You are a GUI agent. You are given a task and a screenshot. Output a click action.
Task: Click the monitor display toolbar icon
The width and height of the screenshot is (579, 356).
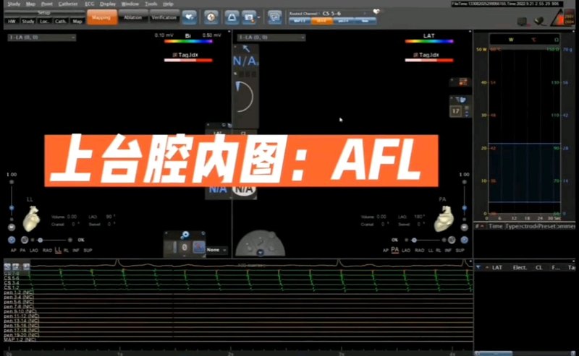275,17
